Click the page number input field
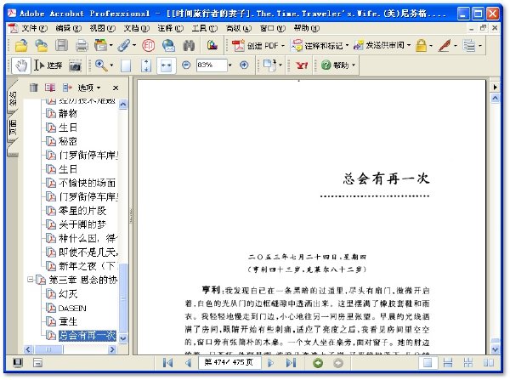Viewport: 510px width, 380px height. pyautogui.click(x=229, y=362)
